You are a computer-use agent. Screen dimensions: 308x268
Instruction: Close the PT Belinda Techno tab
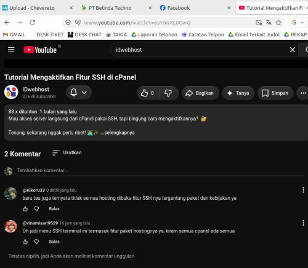point(150,8)
